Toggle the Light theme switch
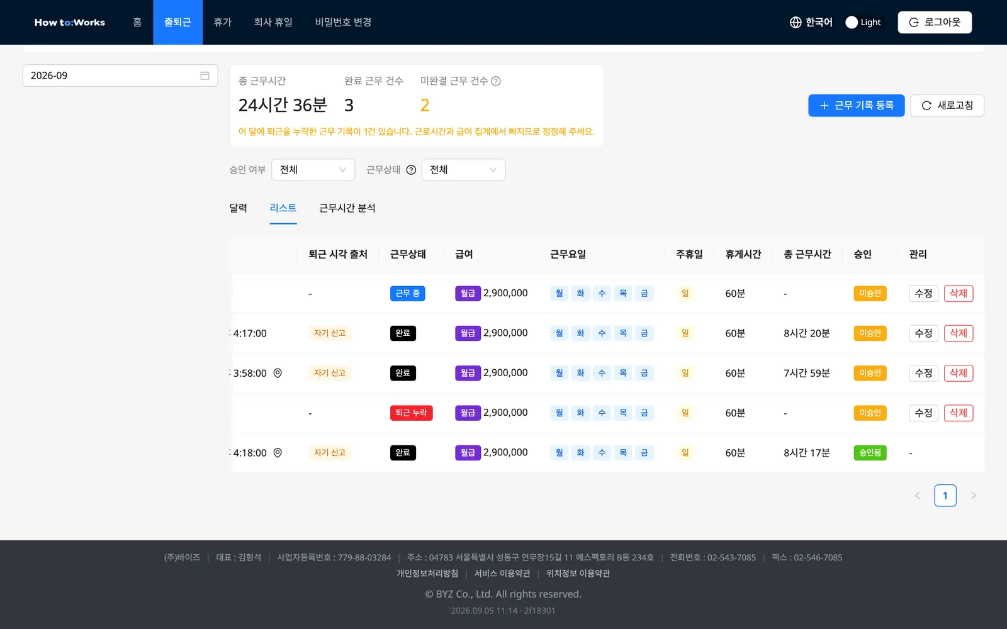This screenshot has width=1007, height=629. [x=863, y=23]
